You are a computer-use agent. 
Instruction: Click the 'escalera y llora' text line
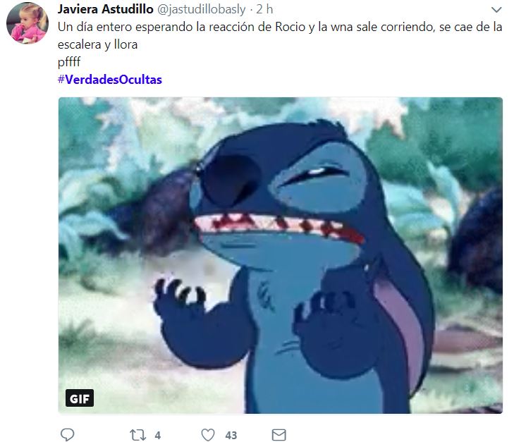(x=98, y=44)
